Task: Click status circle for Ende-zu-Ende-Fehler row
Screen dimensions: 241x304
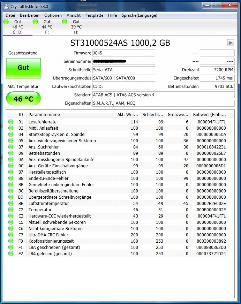Action: tap(11, 178)
